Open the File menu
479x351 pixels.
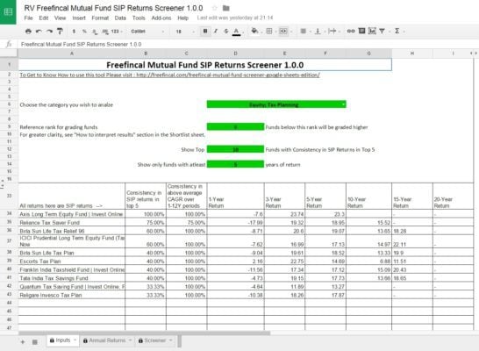(x=28, y=18)
